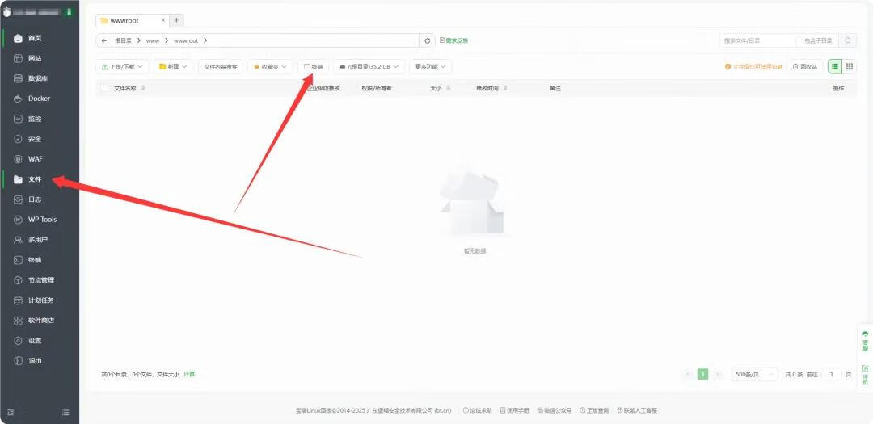The image size is (873, 424).
Task: Open 正版查询 license check link
Action: coord(594,410)
